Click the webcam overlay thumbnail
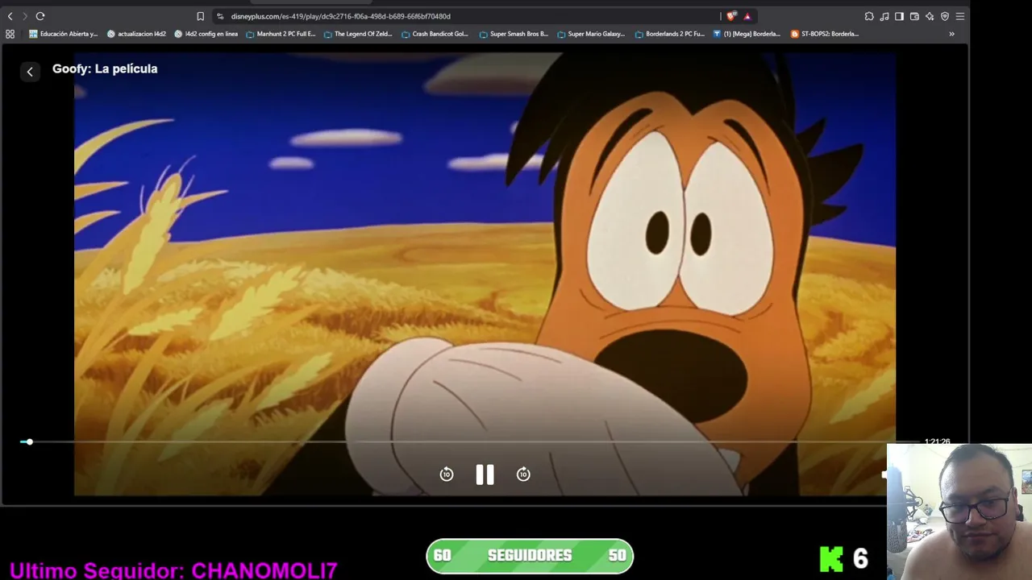This screenshot has height=580, width=1032. click(x=959, y=512)
